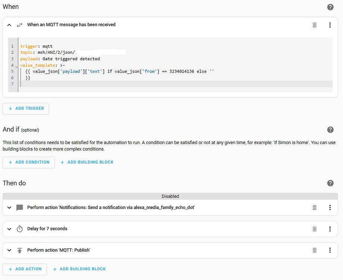Click the Add Trigger button
This screenshot has width=343, height=280.
click(26, 109)
